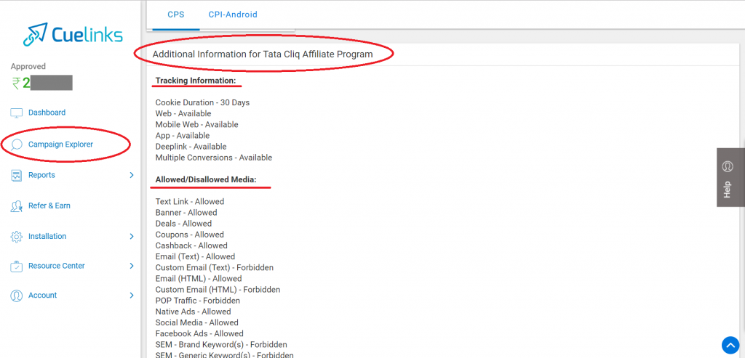Click the 'Approved' label in sidebar
This screenshot has width=745, height=358.
point(28,66)
